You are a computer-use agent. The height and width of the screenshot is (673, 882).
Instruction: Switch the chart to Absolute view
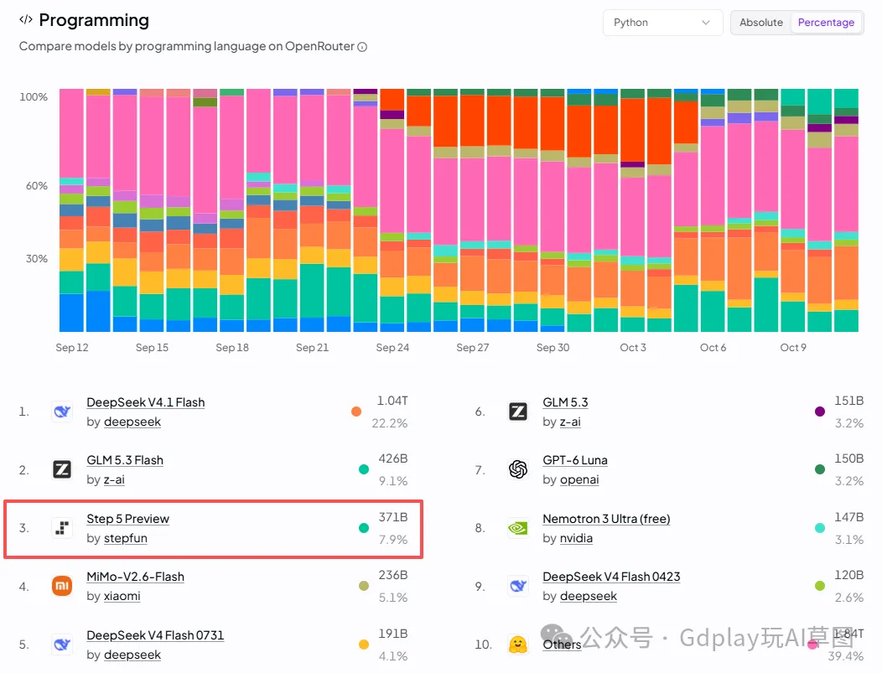[x=761, y=23]
